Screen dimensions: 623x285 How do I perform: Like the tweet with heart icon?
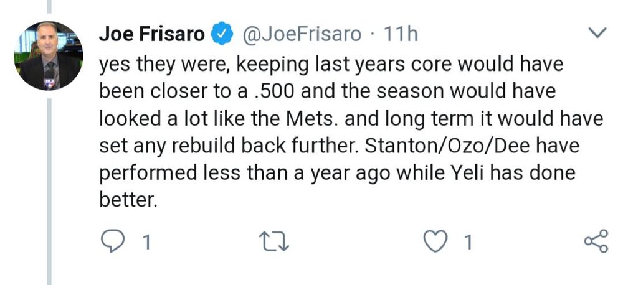click(x=435, y=241)
